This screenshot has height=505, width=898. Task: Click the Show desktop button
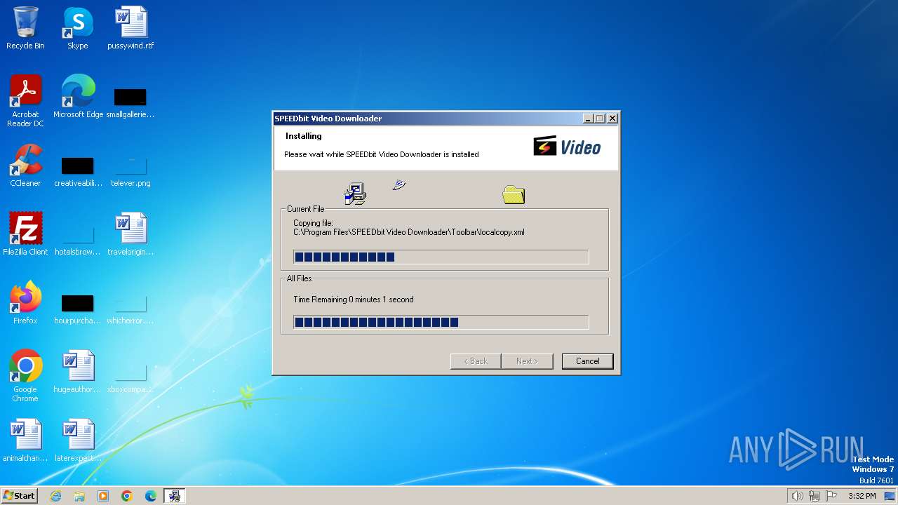pos(890,496)
